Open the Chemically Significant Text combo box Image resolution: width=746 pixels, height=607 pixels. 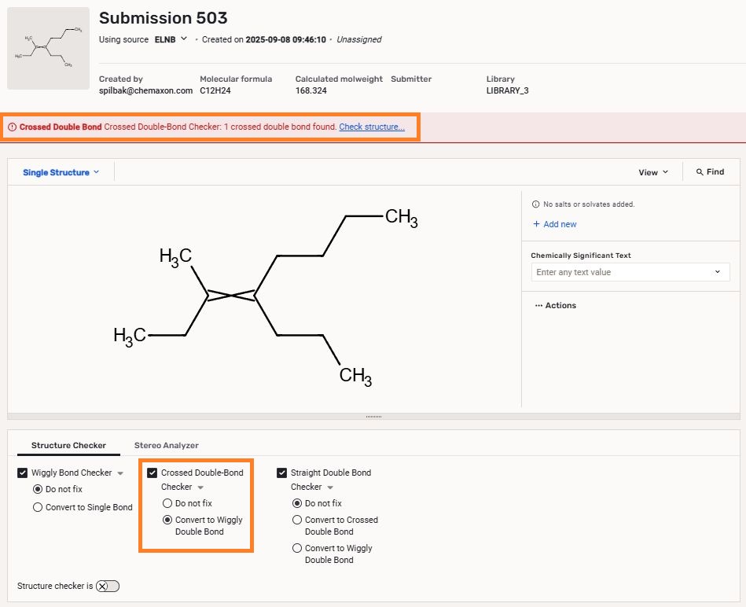pos(630,272)
